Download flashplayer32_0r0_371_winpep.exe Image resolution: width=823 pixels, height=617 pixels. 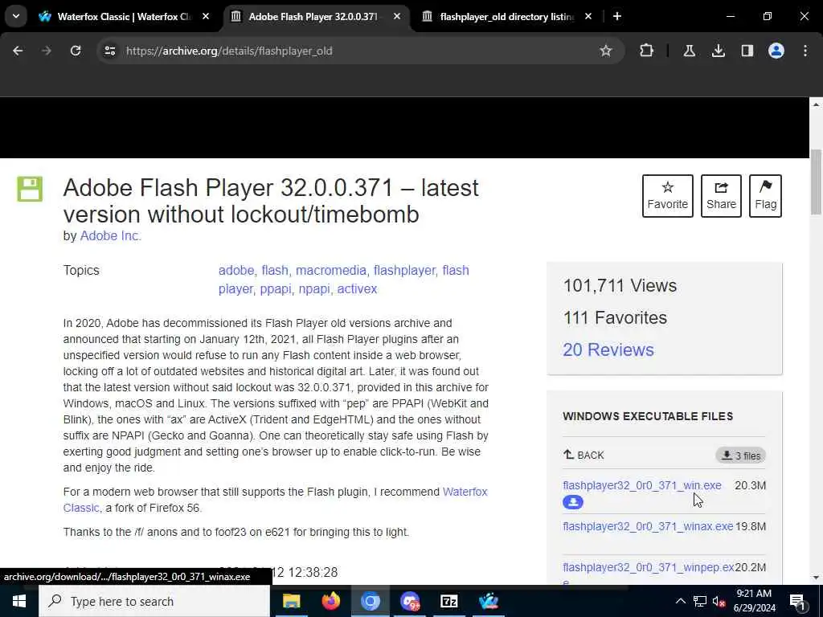649,568
